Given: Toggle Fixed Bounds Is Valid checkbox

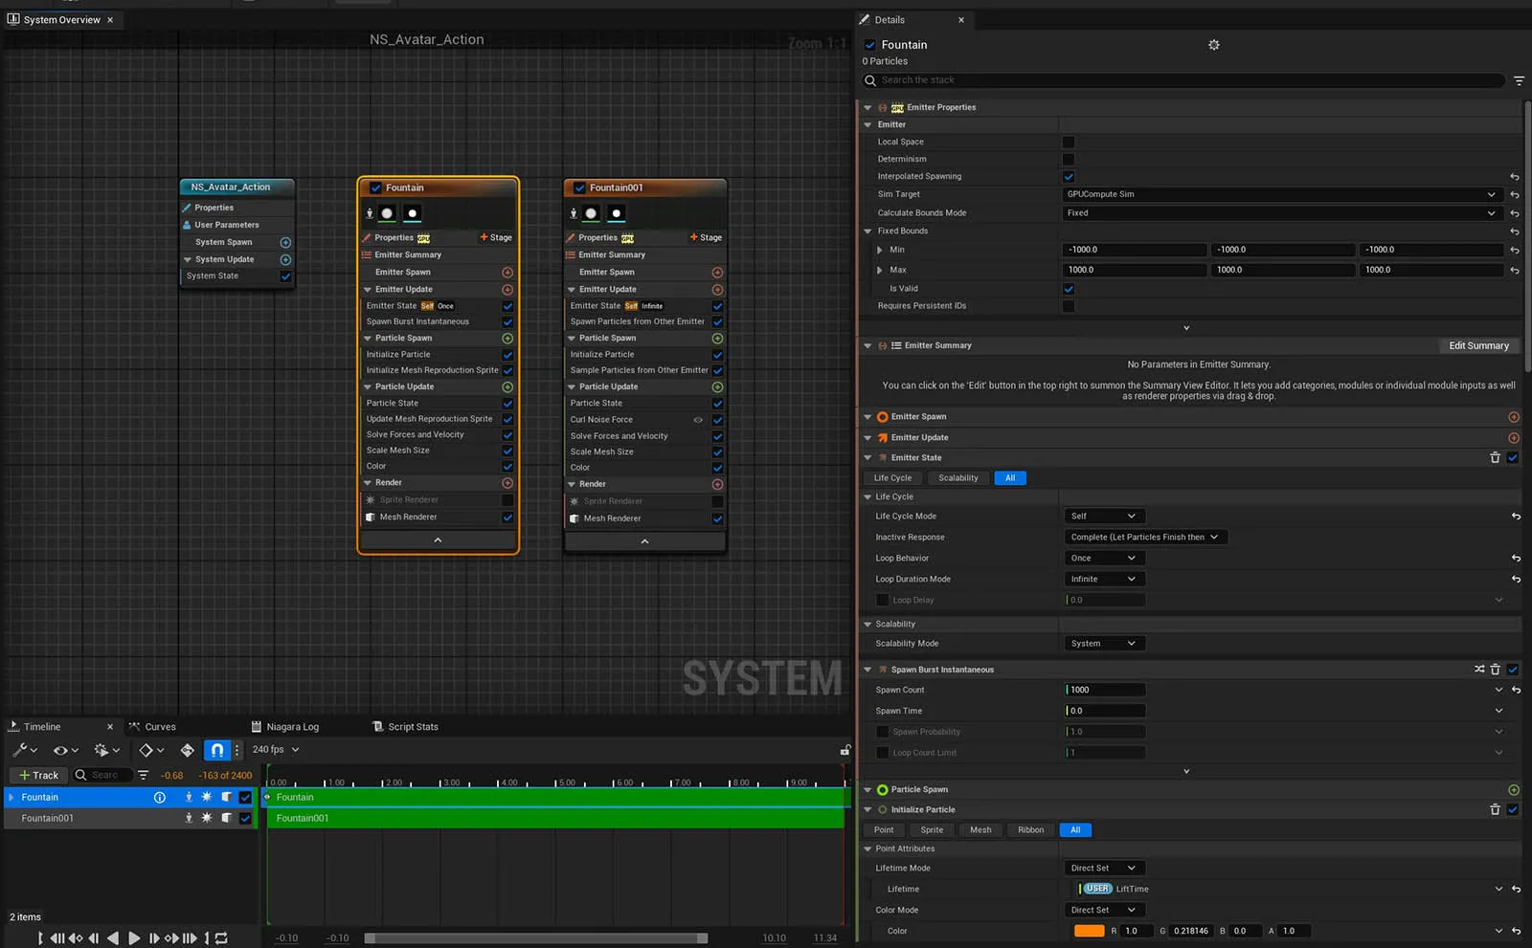Looking at the screenshot, I should [x=1069, y=289].
